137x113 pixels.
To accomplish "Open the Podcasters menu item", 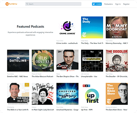I will point(108,4).
